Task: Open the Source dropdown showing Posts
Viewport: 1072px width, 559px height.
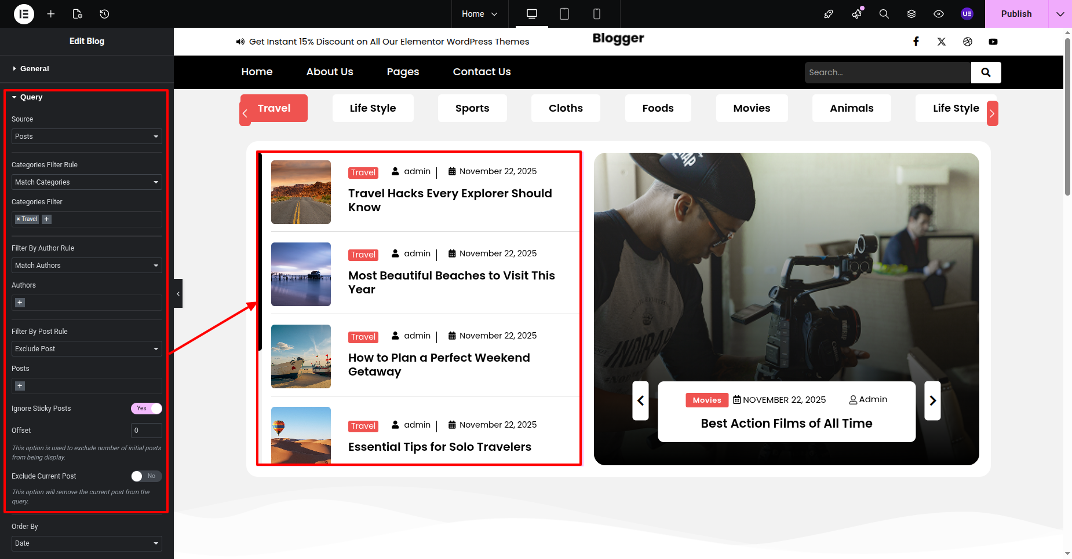Action: tap(86, 137)
